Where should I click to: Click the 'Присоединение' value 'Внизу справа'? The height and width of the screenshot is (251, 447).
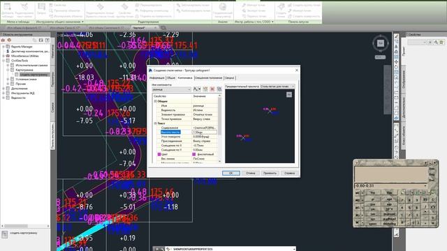click(205, 141)
